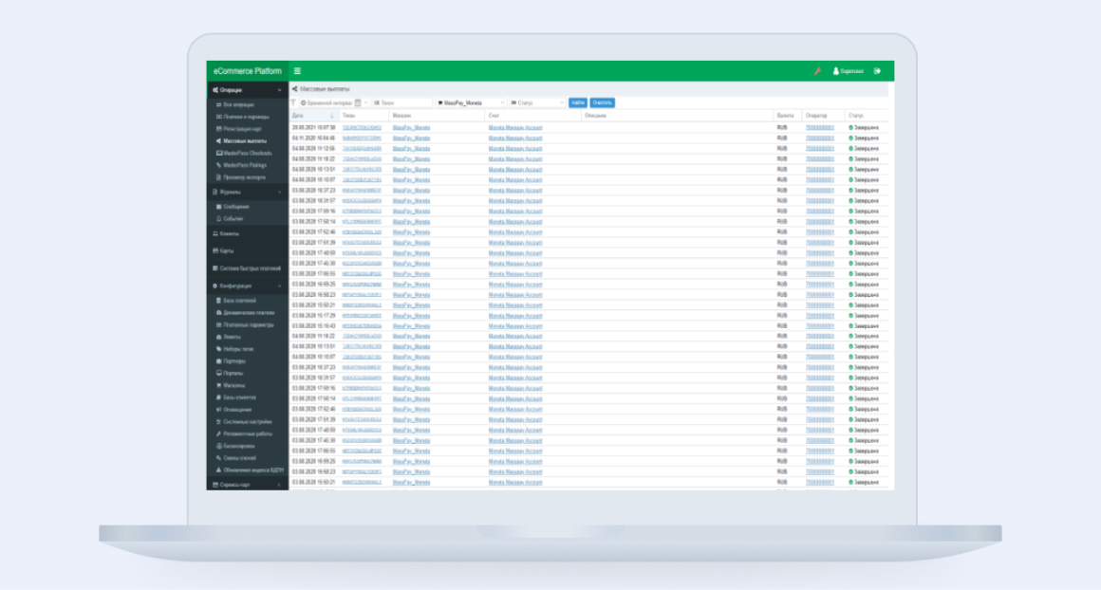
Task: Click the hamburger menu icon in green header
Action: [x=297, y=71]
